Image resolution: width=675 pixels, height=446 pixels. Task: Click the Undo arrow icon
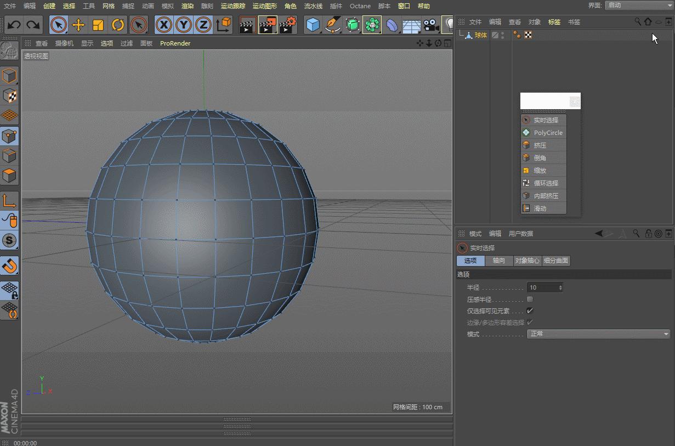coord(14,25)
